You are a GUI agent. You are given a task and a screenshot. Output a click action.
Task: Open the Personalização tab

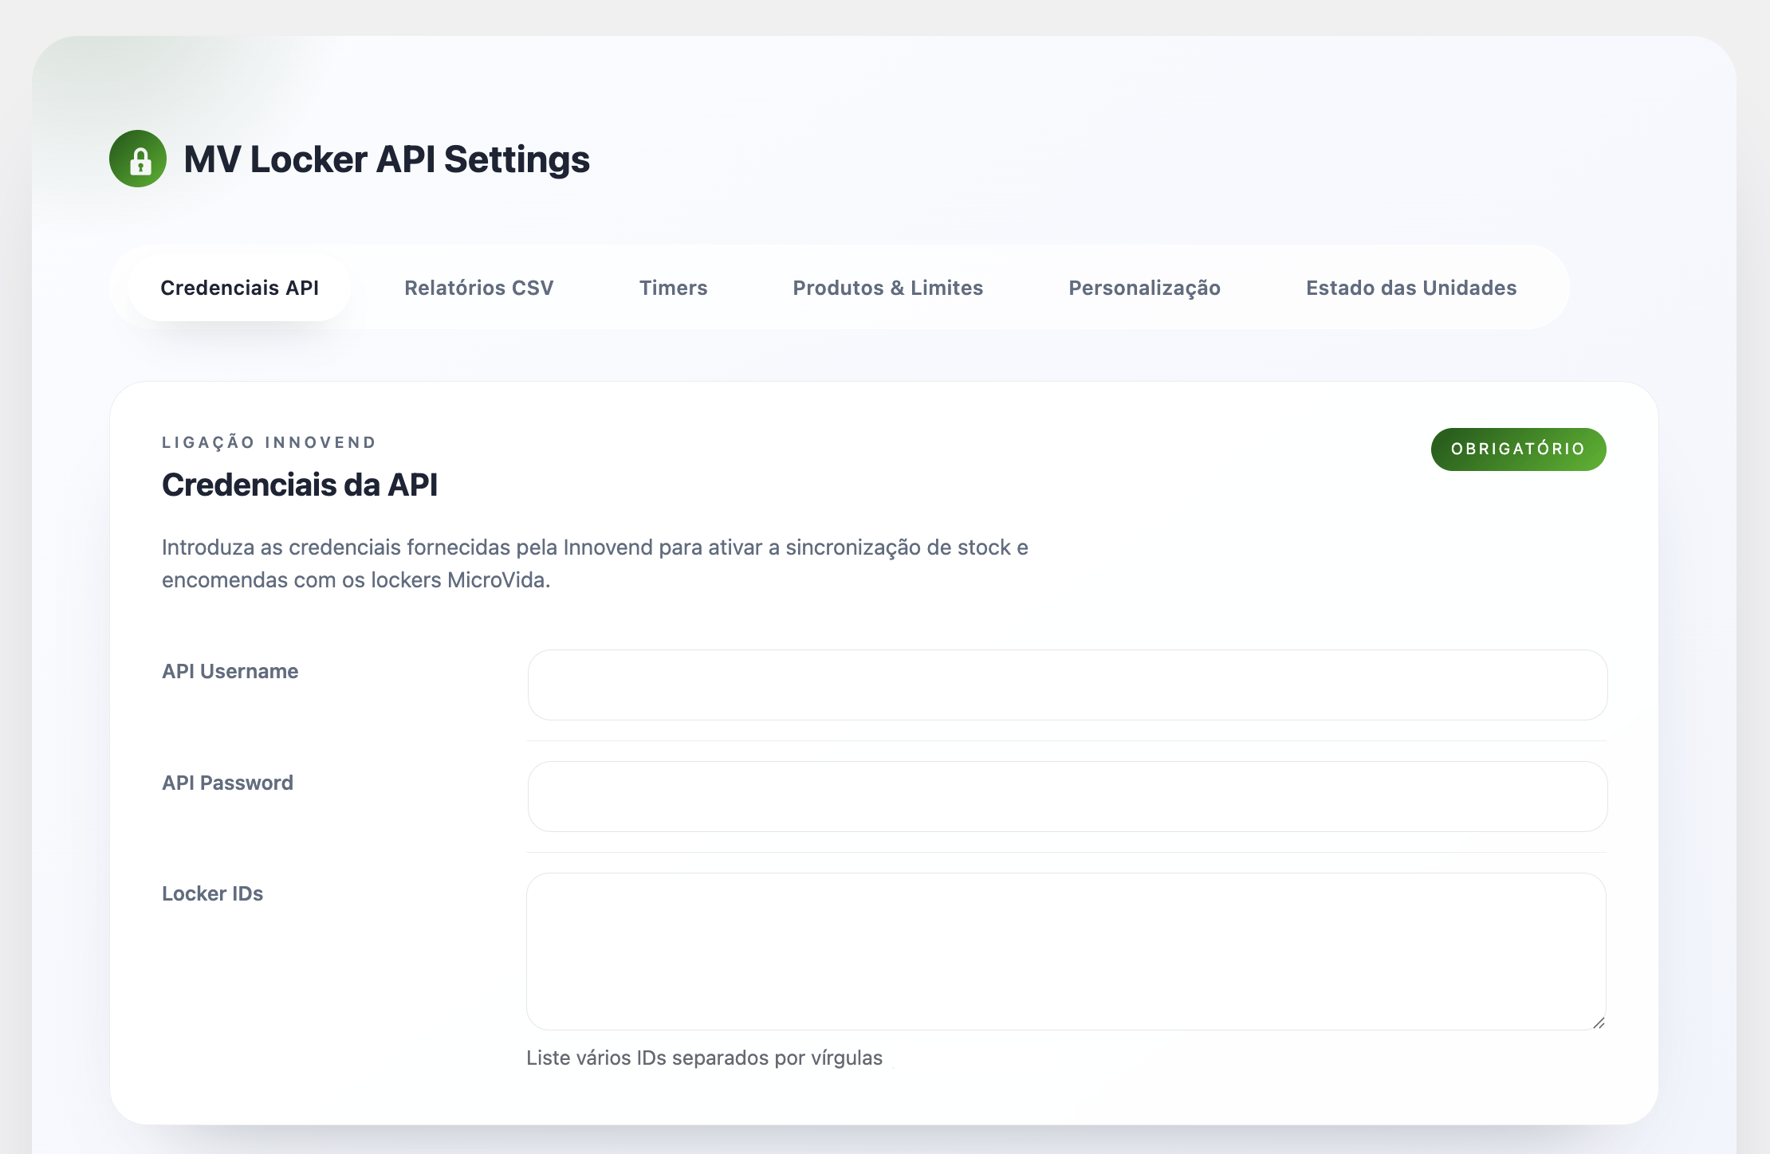[1144, 288]
